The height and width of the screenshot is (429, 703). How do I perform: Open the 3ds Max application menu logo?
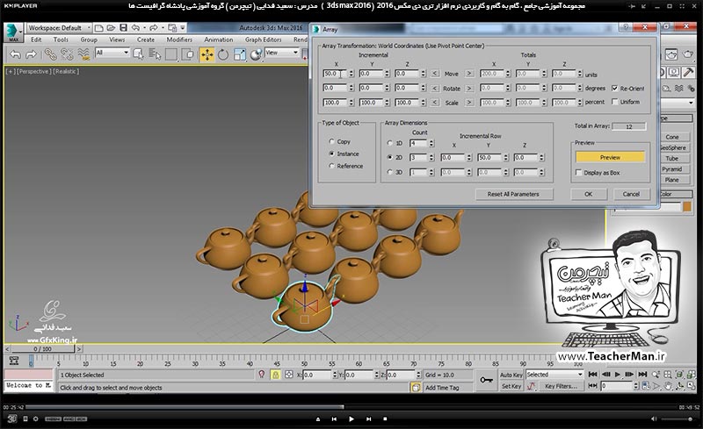[12, 32]
